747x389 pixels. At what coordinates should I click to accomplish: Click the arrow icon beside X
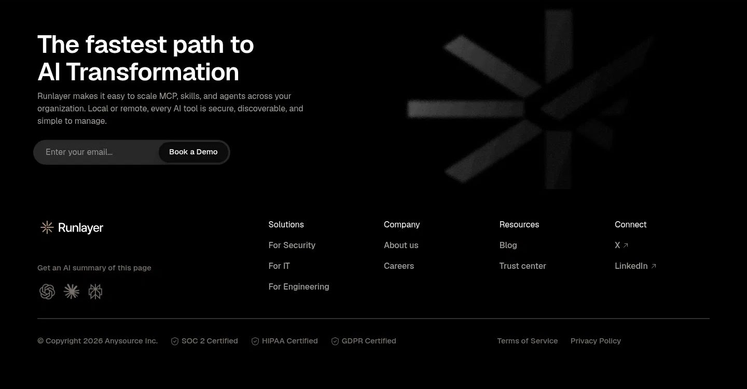click(x=626, y=246)
